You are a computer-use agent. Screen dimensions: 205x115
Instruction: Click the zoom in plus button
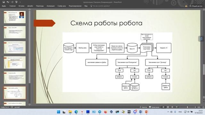coord(195,107)
